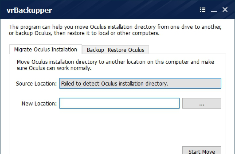Click the Source Location: label

pos(36,83)
